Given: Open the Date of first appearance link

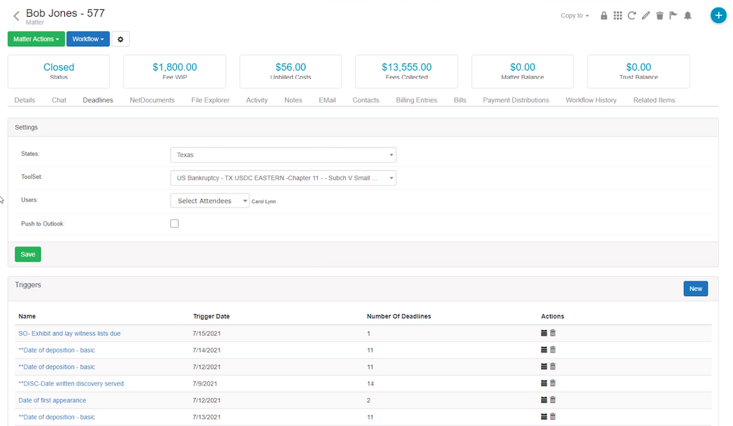Looking at the screenshot, I should (x=52, y=400).
